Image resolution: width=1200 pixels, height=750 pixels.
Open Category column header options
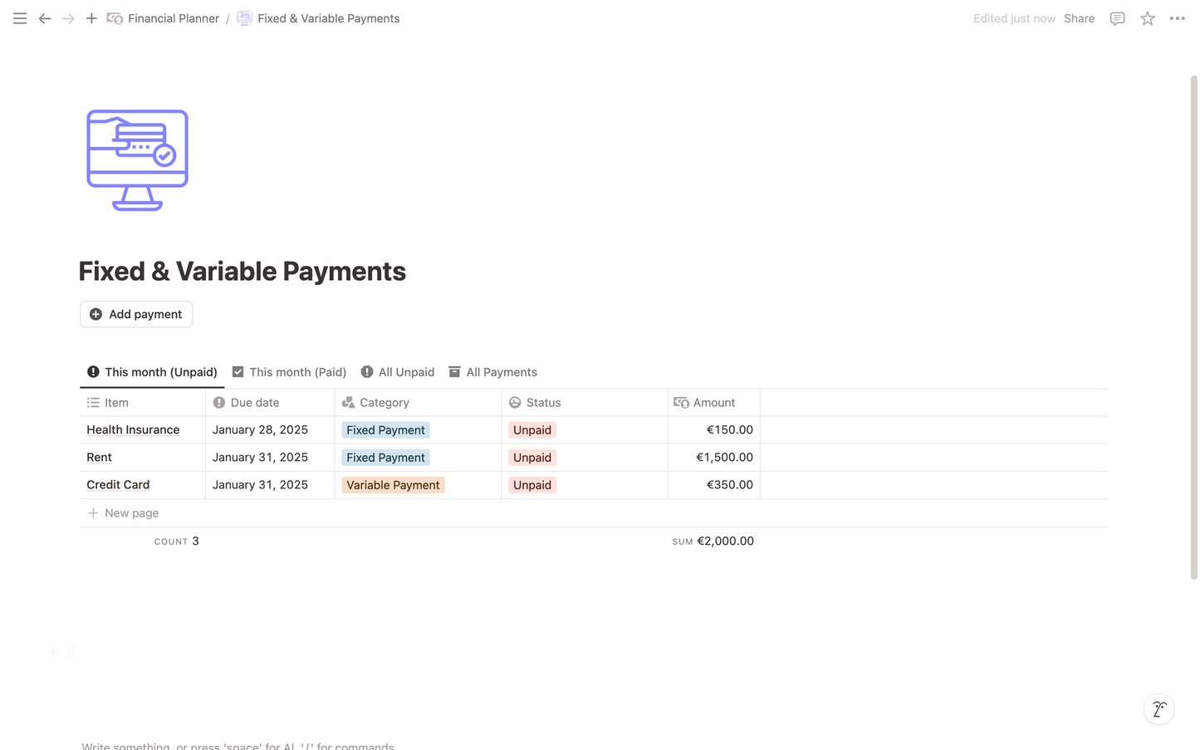tap(384, 403)
